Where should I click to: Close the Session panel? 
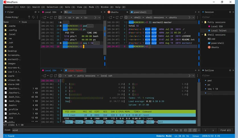(233, 12)
